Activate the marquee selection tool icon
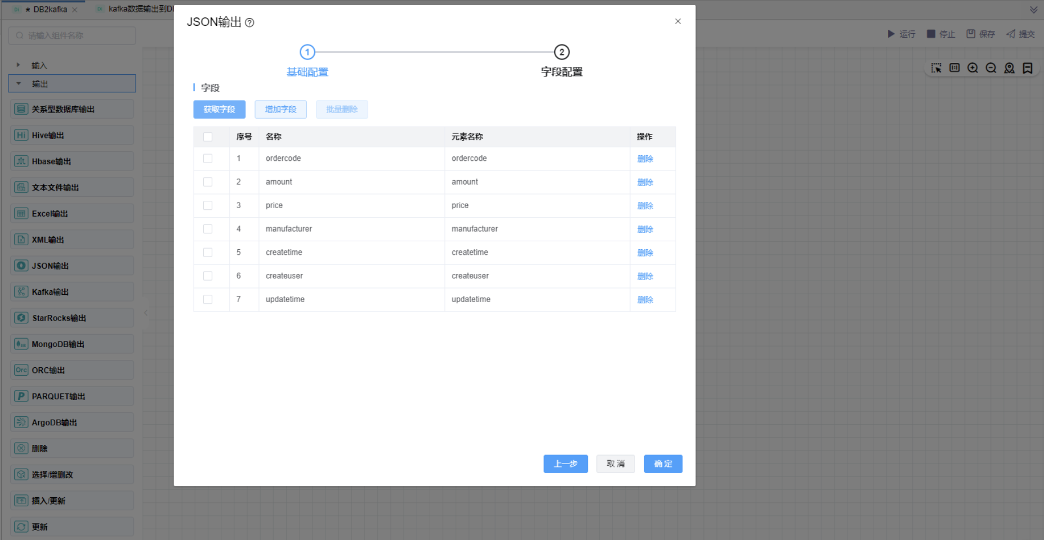Viewport: 1044px width, 540px height. coord(936,68)
